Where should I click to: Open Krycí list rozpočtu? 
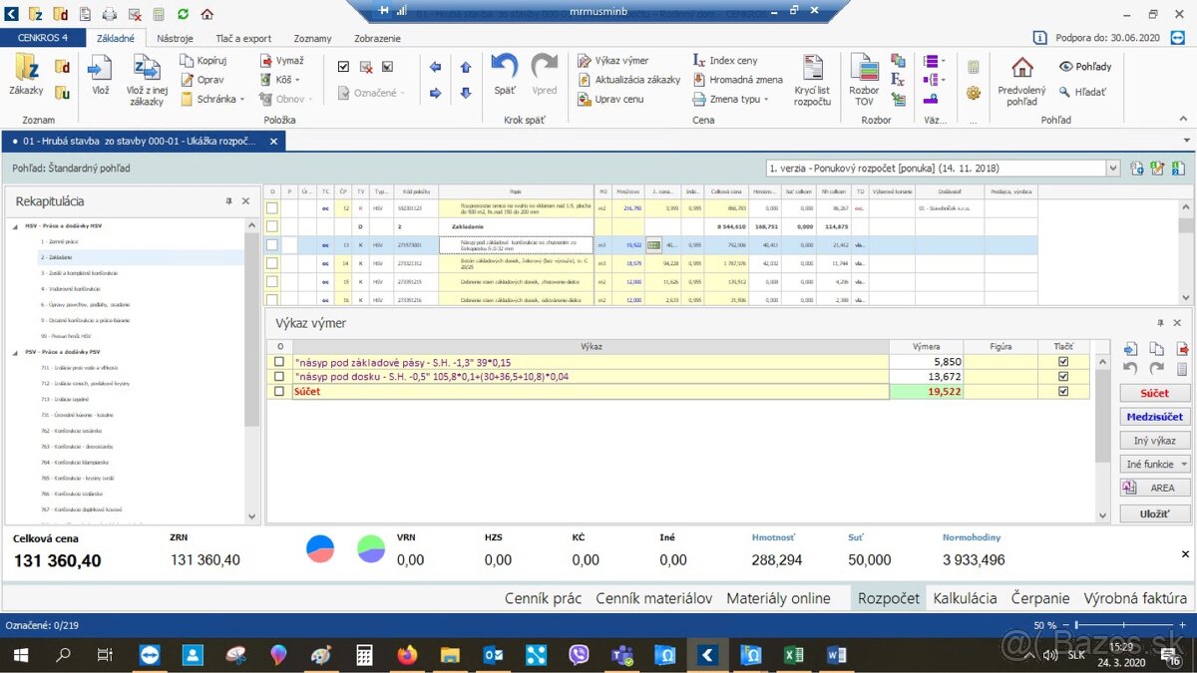[812, 69]
